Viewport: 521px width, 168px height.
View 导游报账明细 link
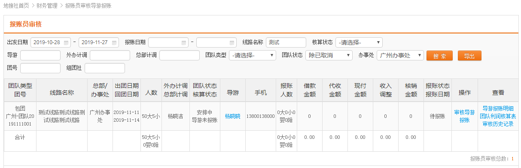498,108
